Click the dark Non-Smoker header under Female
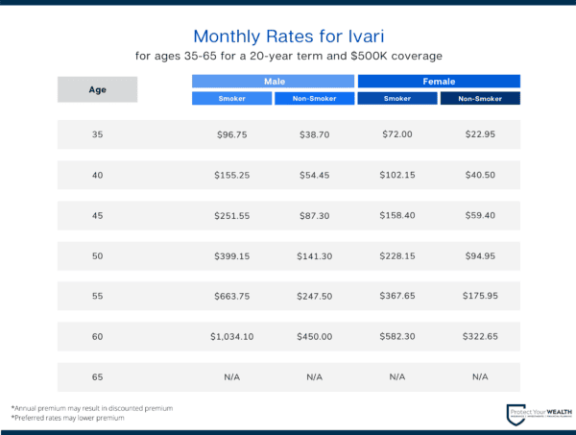 coord(480,98)
